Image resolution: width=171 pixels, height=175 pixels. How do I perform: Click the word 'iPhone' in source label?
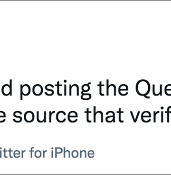tap(73, 153)
